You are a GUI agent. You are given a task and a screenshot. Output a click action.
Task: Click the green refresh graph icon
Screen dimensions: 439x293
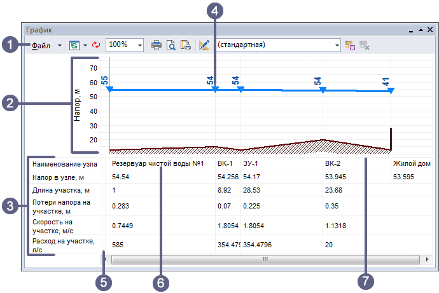pos(74,45)
